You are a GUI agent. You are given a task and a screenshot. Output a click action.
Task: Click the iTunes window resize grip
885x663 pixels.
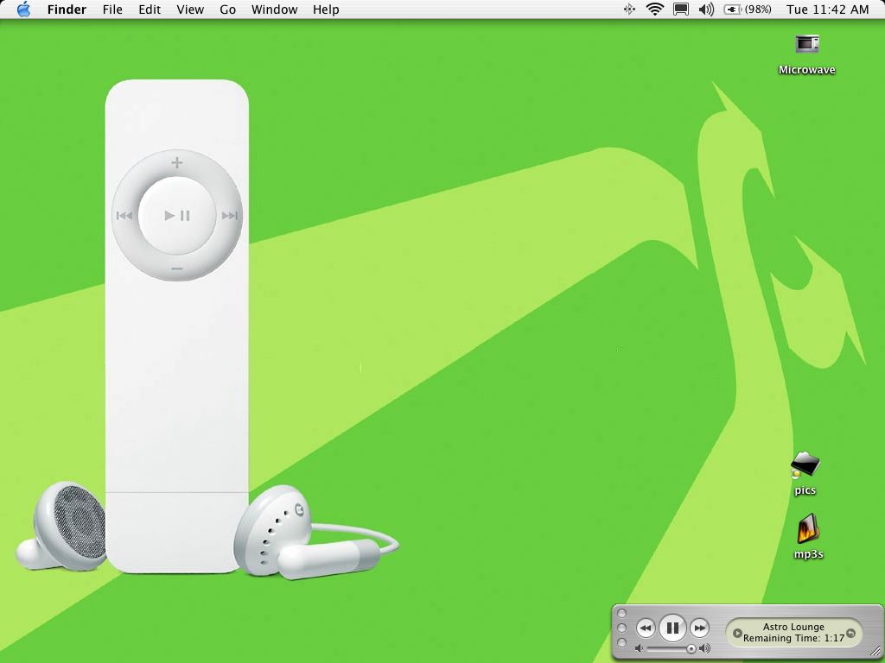pos(876,653)
